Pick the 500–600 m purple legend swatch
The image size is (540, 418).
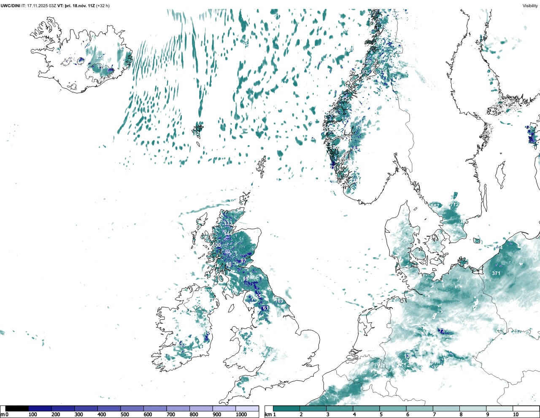[x=132, y=409]
